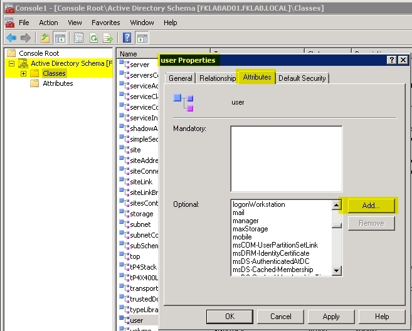Click inside the Mandatory attributes list box
Viewport: 412px width, 331px height.
(287, 159)
